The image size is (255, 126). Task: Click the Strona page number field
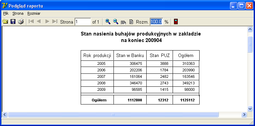point(83,22)
